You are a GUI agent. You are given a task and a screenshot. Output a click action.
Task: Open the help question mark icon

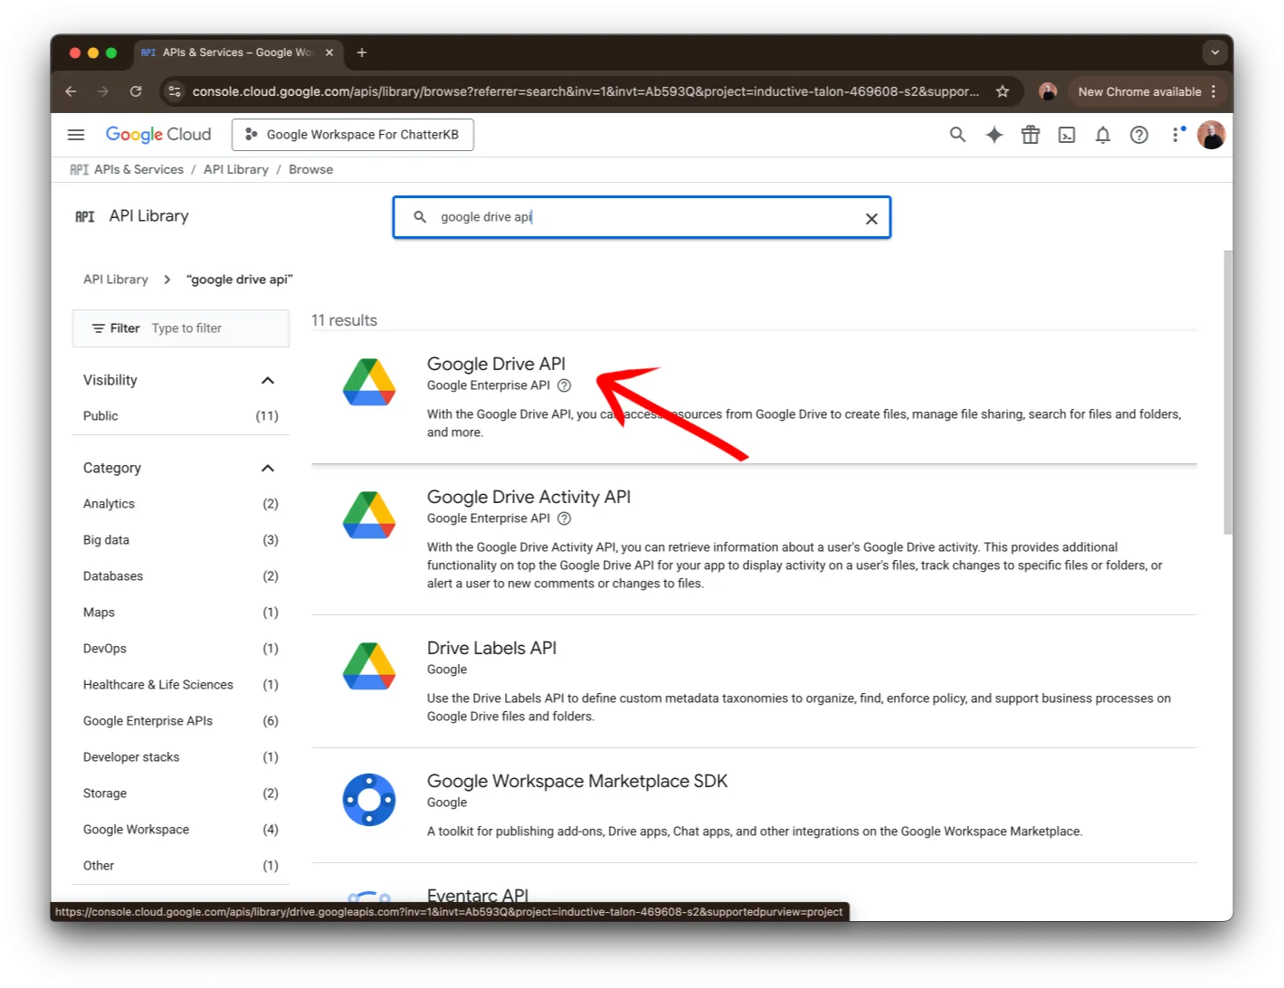point(1139,135)
